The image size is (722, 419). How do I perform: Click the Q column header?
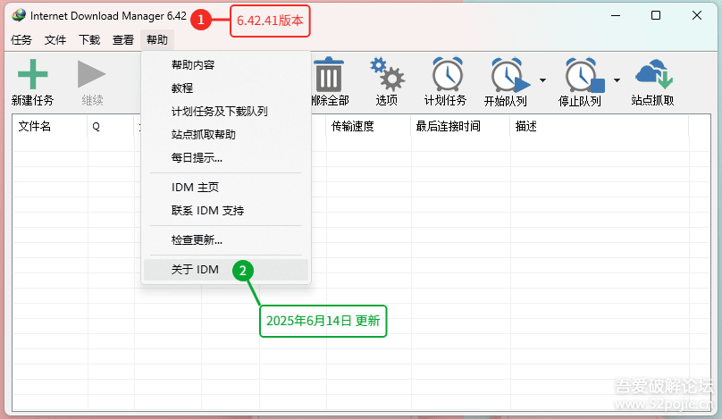tap(111, 126)
